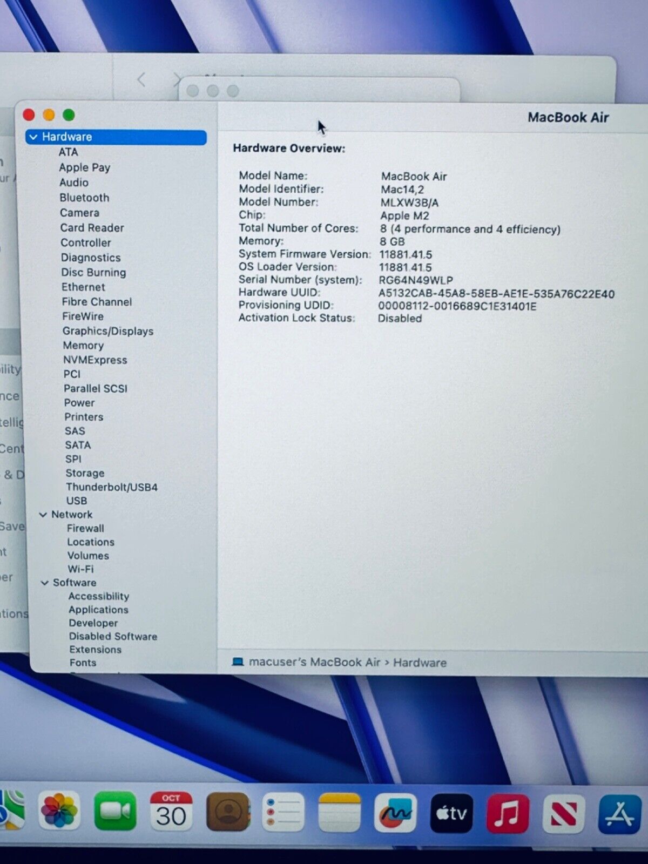This screenshot has width=648, height=864.
Task: Select SAS in the sidebar
Action: [75, 431]
